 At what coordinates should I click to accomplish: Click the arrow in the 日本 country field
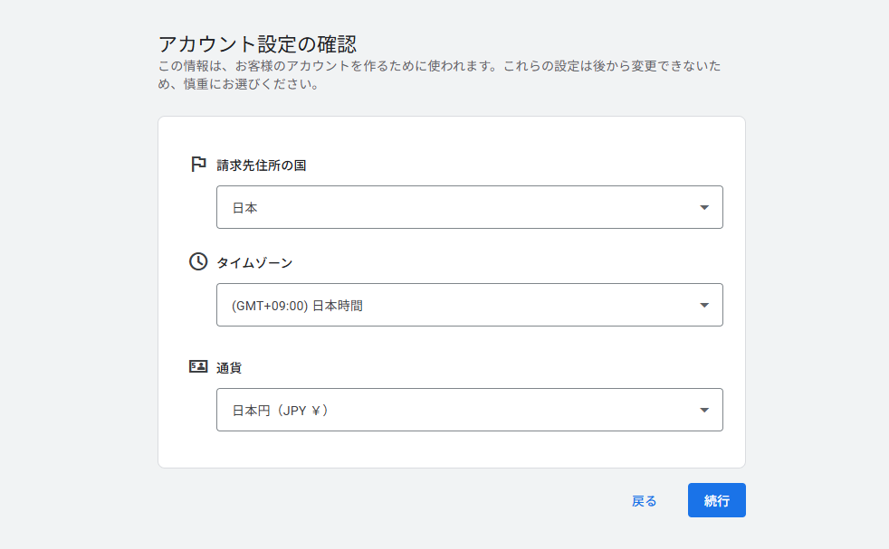(704, 208)
